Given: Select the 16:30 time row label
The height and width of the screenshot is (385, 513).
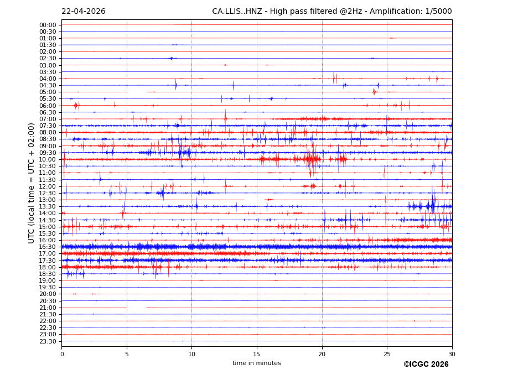Looking at the screenshot, I should 48,247.
